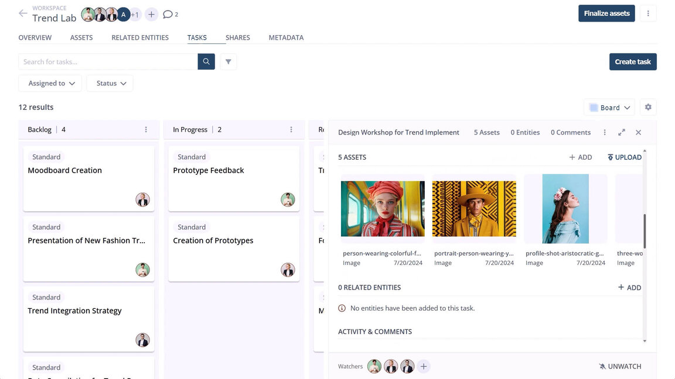
Task: Open the comments bubble icon in header
Action: (x=168, y=14)
